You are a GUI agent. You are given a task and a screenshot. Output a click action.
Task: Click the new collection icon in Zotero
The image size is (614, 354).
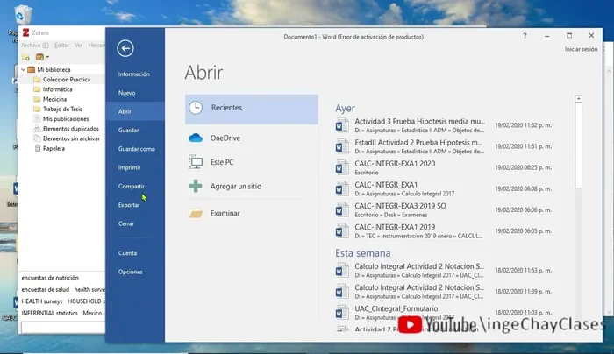click(x=25, y=56)
